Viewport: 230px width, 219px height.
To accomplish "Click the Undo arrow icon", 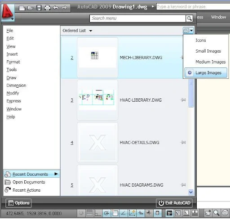I will [56, 8].
